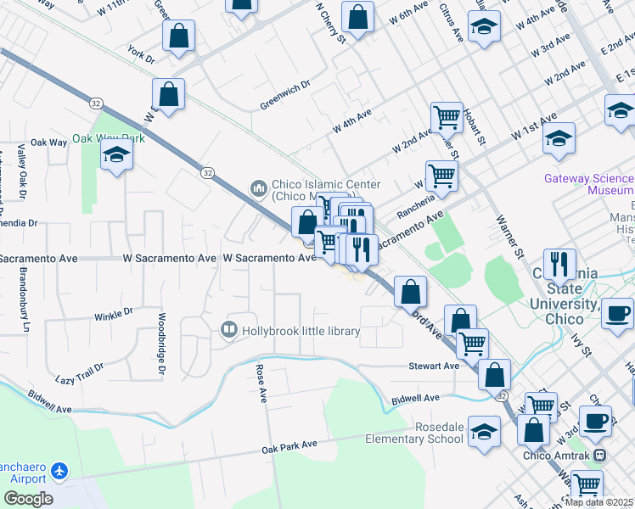Click the Brandonbury Ln street label
Viewport: 635px width, 509px height.
(24, 299)
